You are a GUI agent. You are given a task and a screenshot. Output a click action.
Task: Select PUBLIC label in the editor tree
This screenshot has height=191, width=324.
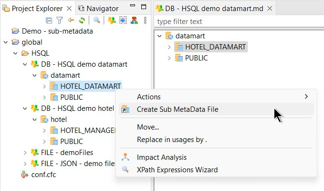coord(196,58)
